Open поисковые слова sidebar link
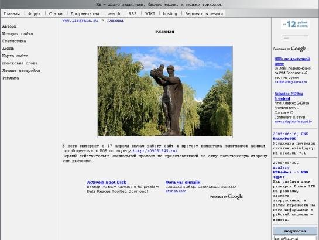This screenshot has height=240, width=319. pyautogui.click(x=20, y=63)
